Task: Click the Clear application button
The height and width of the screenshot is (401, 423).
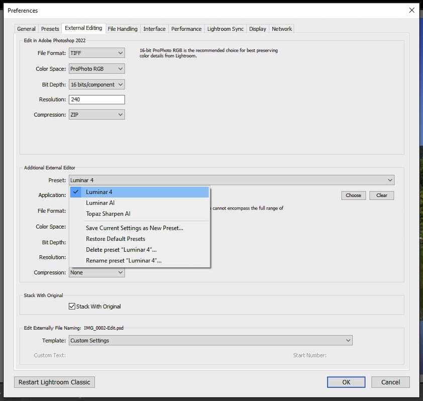Action: [x=382, y=195]
